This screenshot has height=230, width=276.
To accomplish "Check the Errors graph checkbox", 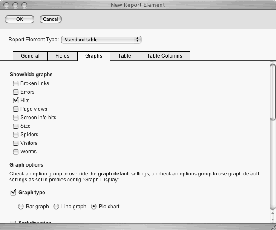I will pyautogui.click(x=16, y=92).
